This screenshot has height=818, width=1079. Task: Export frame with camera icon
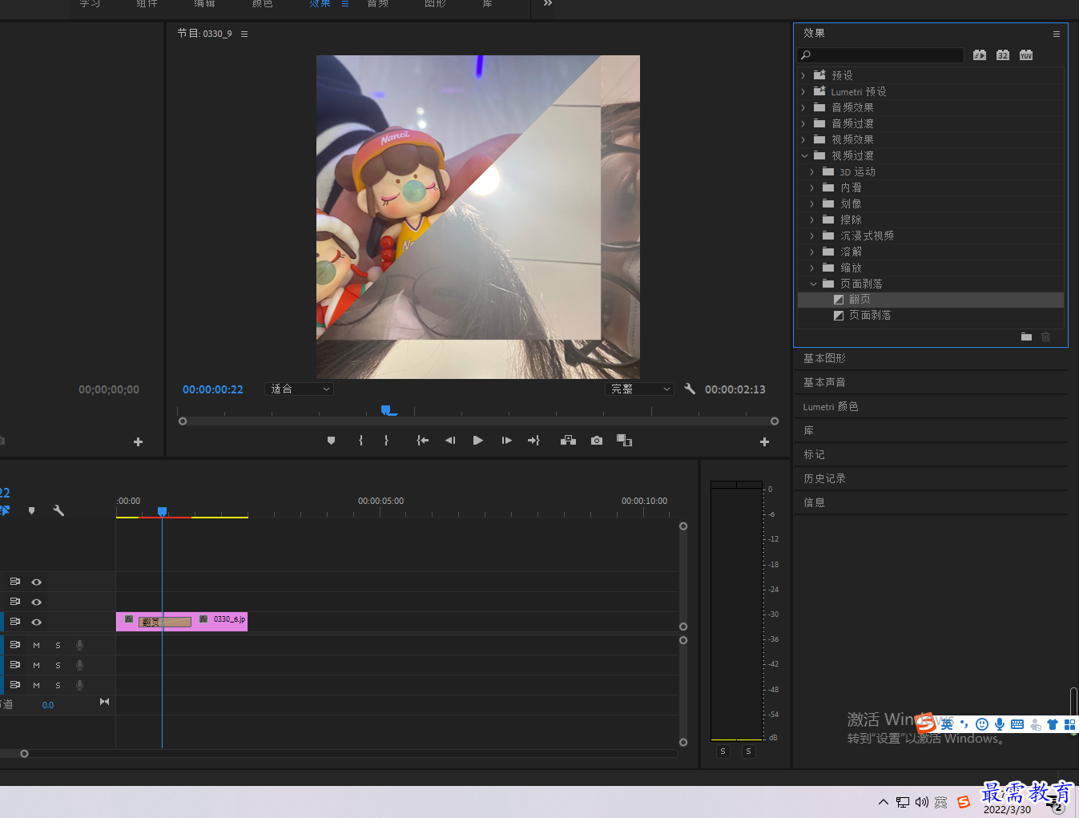pos(597,441)
